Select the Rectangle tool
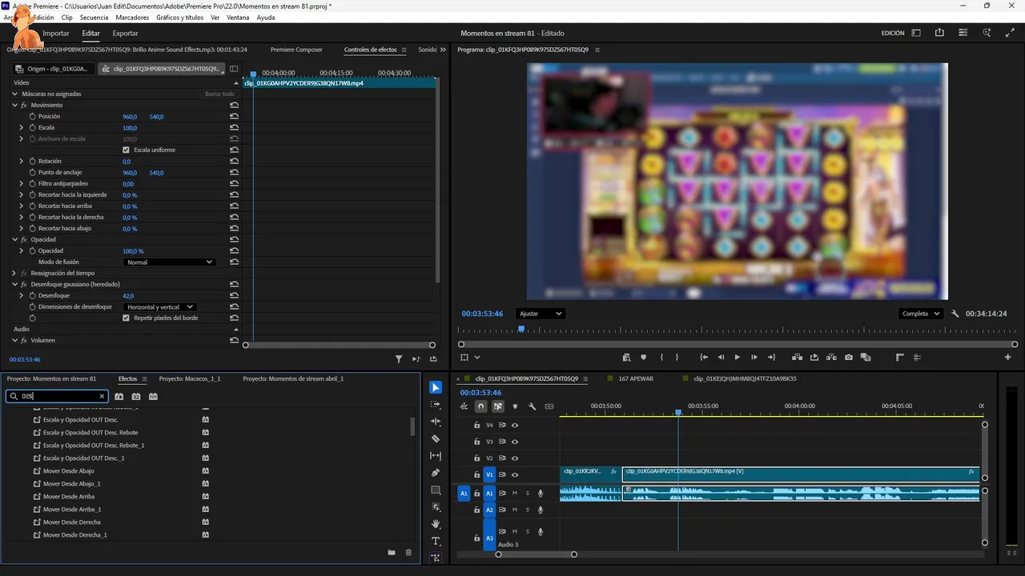The image size is (1025, 576). pos(436,490)
